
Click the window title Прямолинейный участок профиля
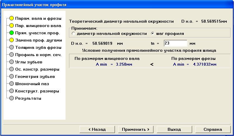click(x=34, y=5)
